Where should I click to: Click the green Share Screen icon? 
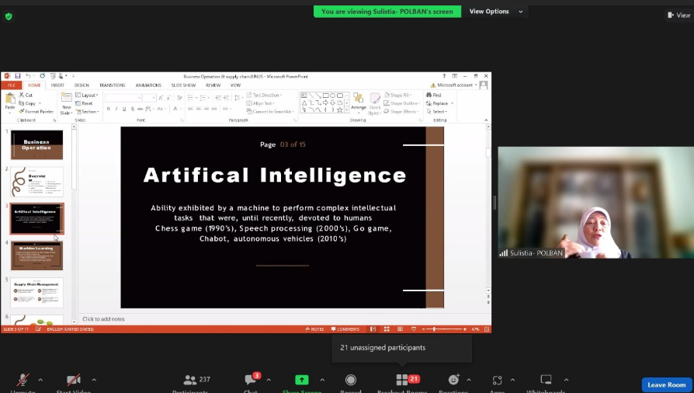(x=301, y=380)
